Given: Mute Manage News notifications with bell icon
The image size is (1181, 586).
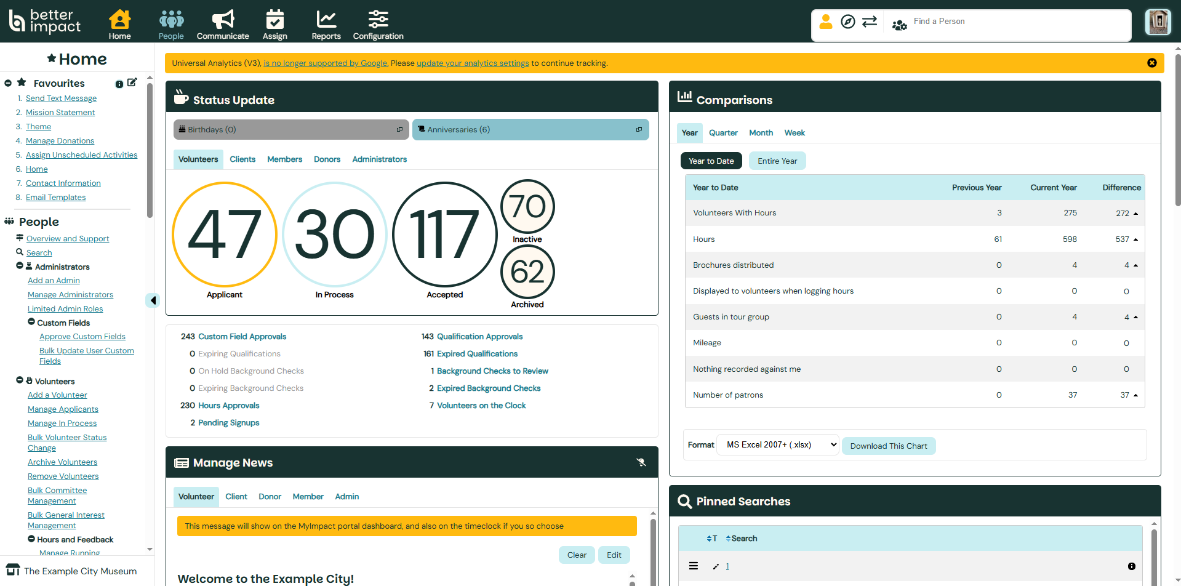Looking at the screenshot, I should pos(641,462).
